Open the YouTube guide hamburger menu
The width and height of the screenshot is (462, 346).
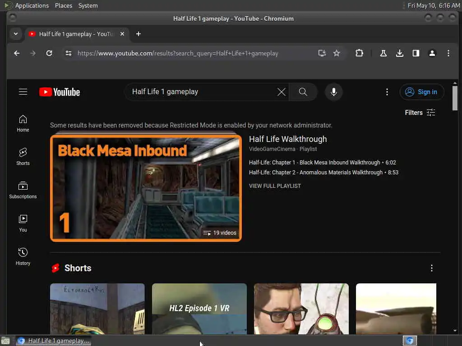(x=23, y=92)
